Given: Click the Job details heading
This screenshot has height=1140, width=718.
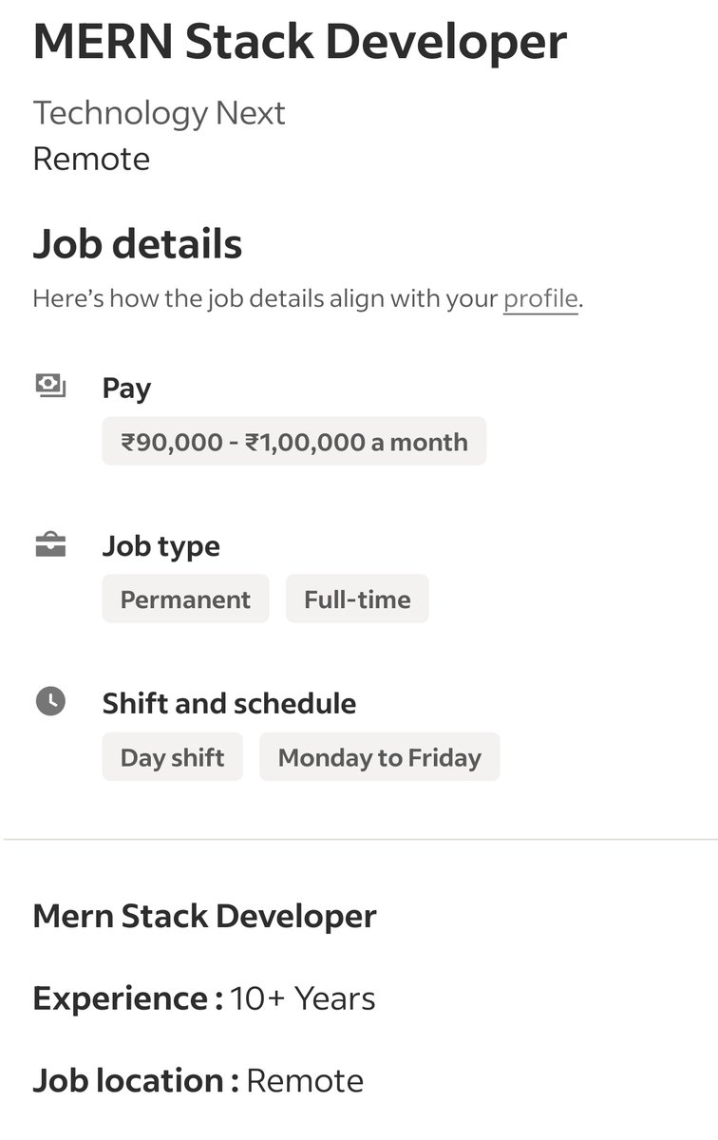Looking at the screenshot, I should [138, 244].
